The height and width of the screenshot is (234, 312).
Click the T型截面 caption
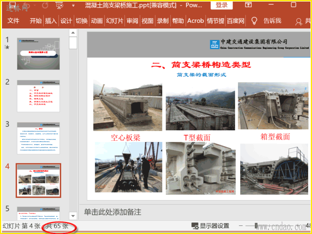pyautogui.click(x=197, y=138)
